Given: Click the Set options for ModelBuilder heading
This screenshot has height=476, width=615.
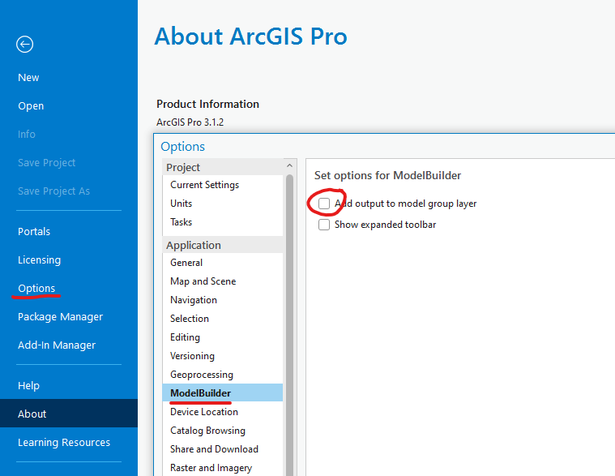Looking at the screenshot, I should (x=387, y=175).
